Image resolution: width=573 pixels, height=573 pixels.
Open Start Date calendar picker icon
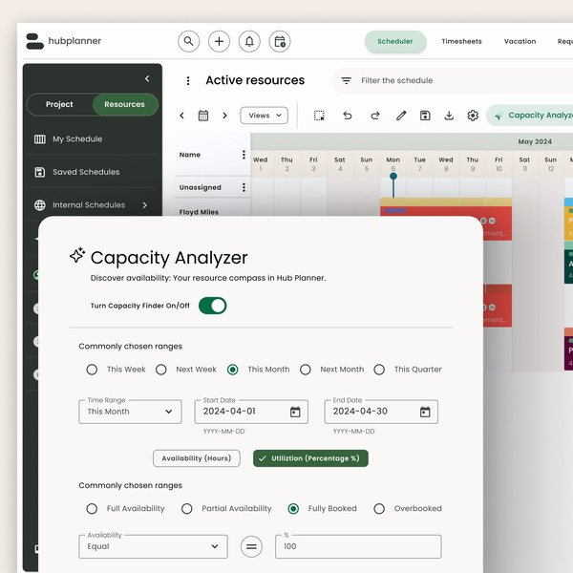click(x=295, y=412)
